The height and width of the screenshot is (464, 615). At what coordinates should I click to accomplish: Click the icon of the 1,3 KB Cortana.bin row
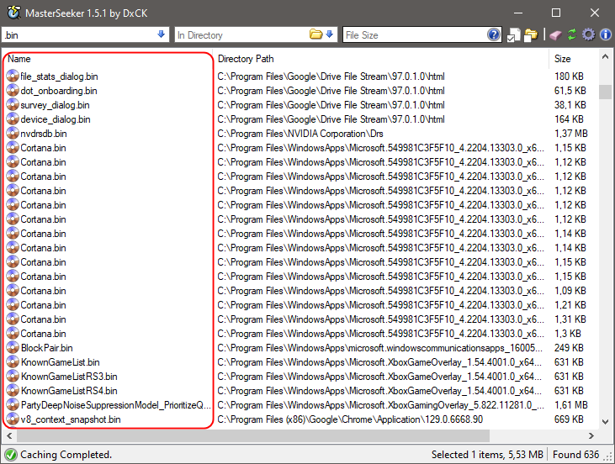tap(13, 333)
